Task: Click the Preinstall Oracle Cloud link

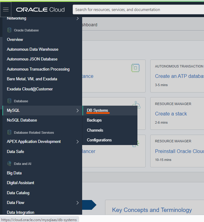Action: (179, 151)
